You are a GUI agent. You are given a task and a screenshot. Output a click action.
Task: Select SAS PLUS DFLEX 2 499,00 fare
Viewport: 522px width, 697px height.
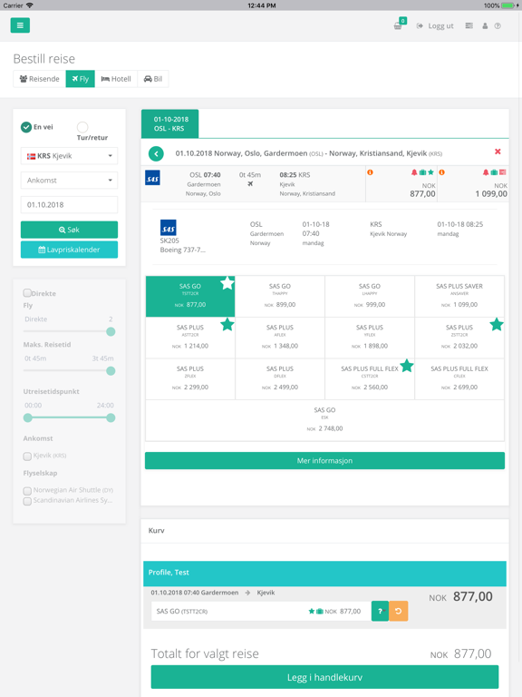pos(280,378)
